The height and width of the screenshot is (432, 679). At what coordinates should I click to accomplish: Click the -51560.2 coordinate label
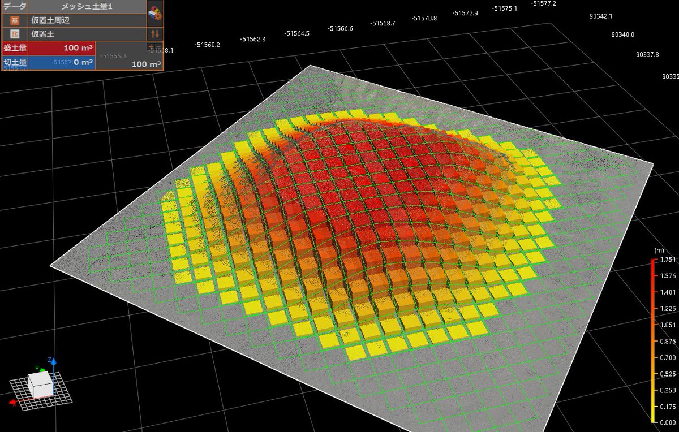click(x=207, y=45)
